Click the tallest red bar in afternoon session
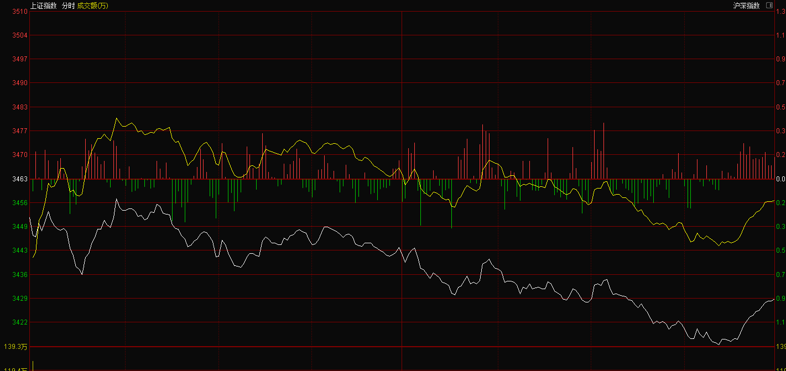This screenshot has height=371, width=786. point(603,150)
